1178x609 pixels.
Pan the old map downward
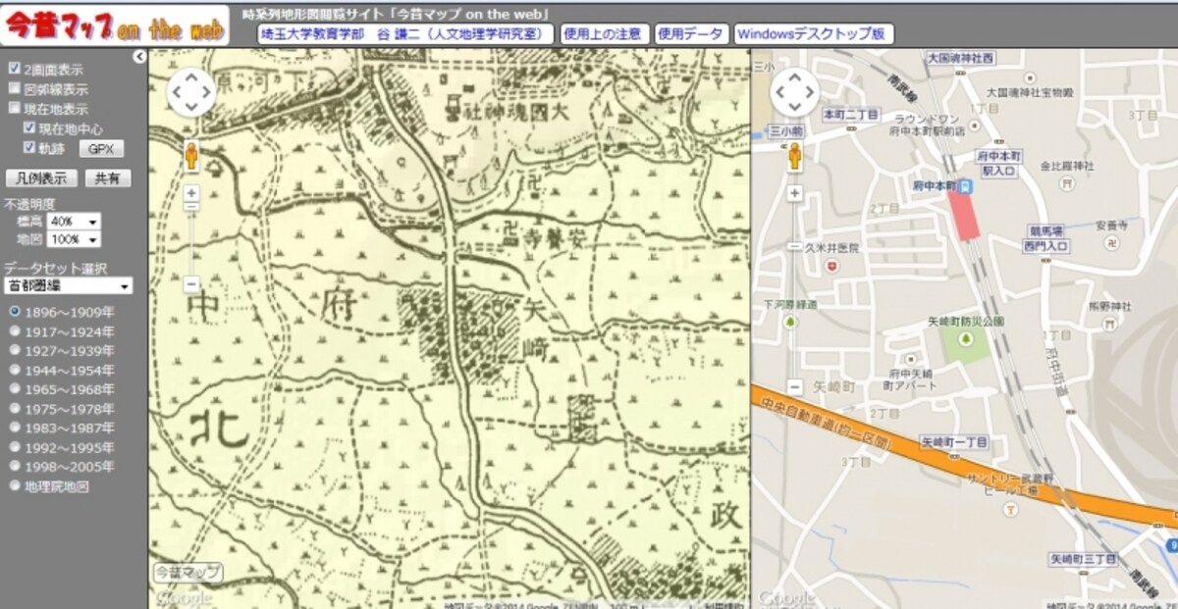[190, 108]
